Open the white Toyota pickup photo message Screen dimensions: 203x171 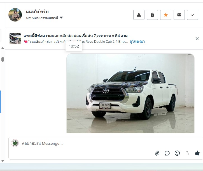click(x=130, y=93)
